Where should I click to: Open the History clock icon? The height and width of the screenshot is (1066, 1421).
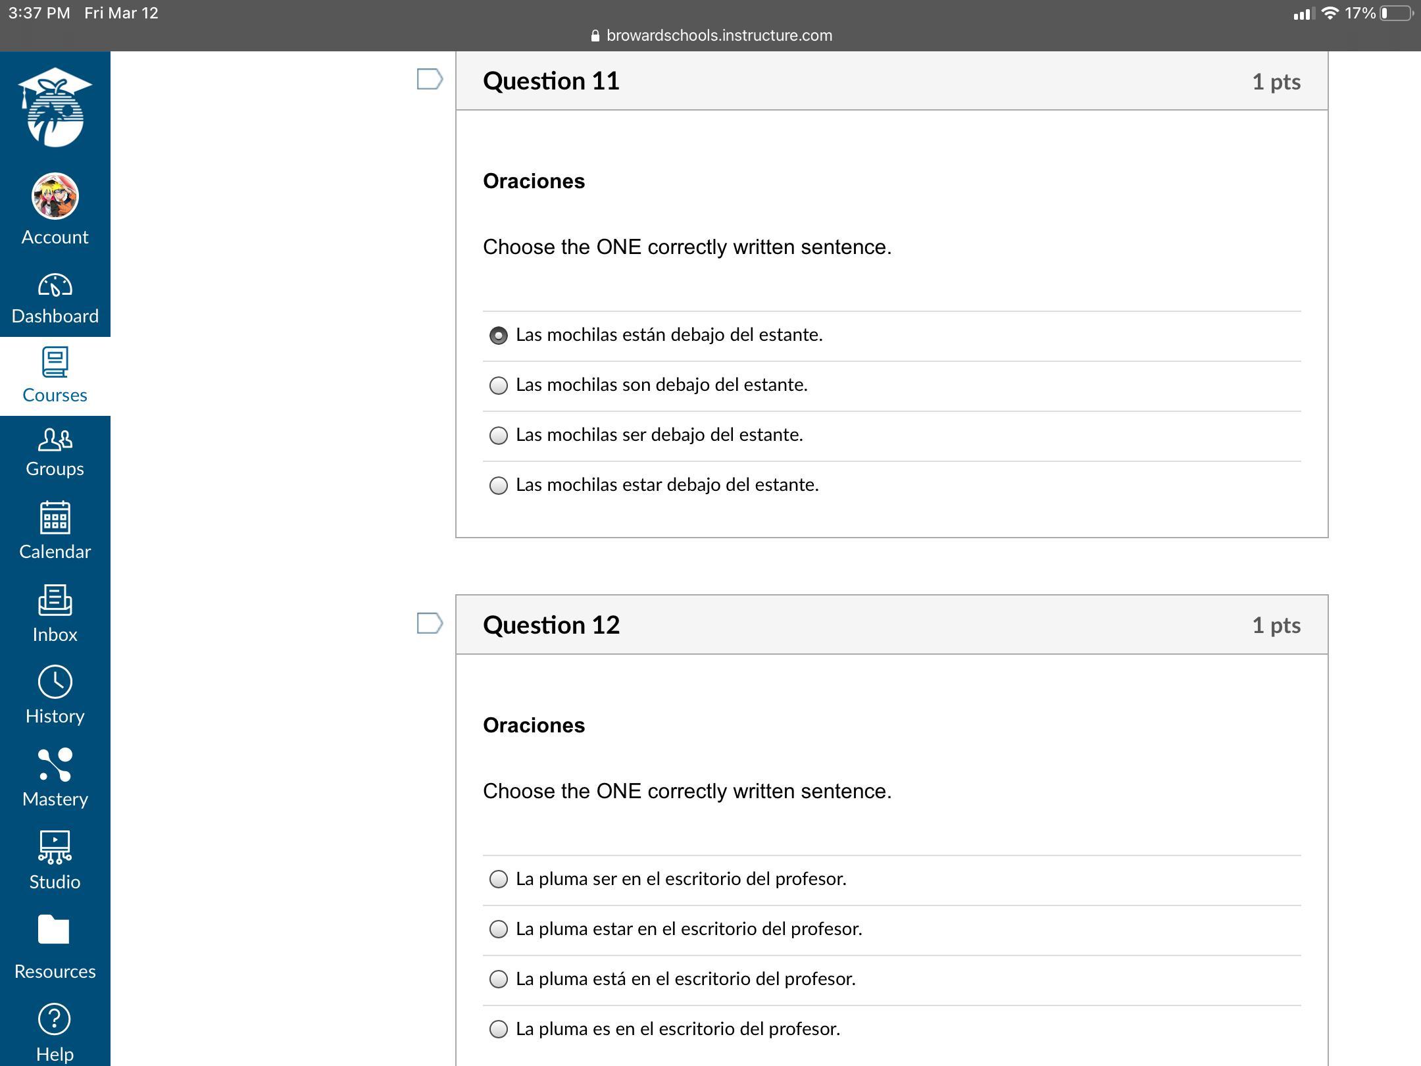click(x=55, y=682)
